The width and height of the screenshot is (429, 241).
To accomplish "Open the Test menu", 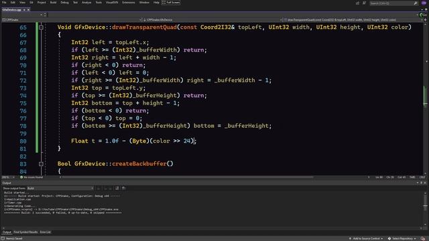I will tap(75, 3).
